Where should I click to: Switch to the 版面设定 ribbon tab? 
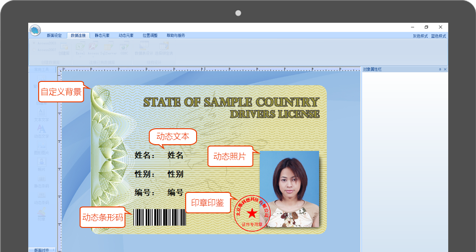(x=54, y=35)
